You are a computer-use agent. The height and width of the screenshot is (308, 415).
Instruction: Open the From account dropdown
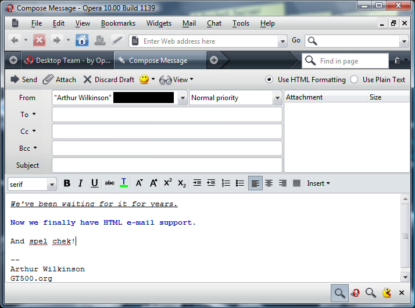click(x=183, y=98)
